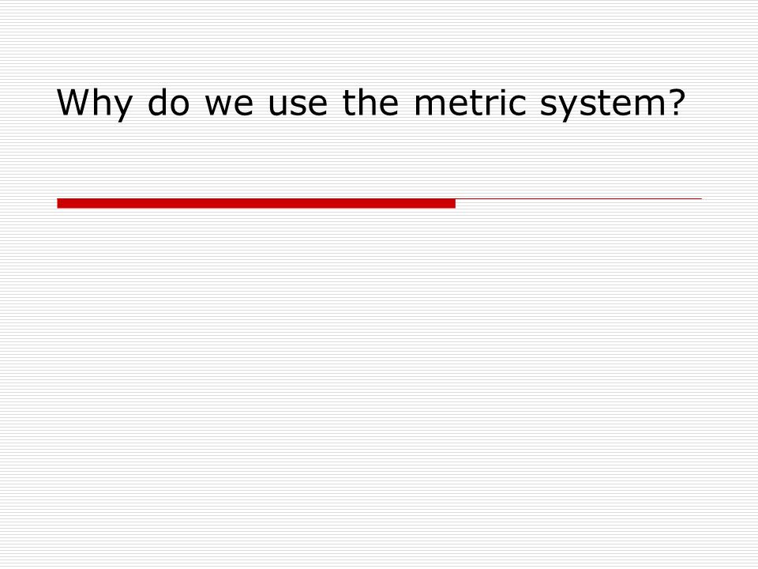Select the thin red line beside the bar
Viewport: 758px width, 569px height.
tap(579, 199)
